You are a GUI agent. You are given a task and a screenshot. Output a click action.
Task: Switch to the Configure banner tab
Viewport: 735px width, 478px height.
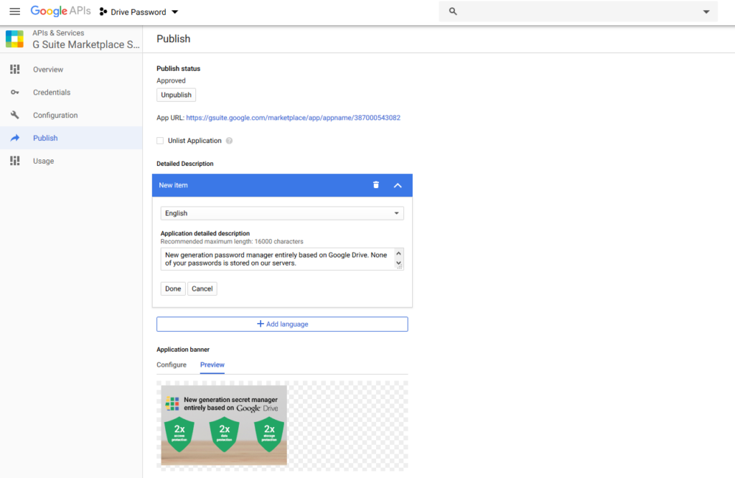point(172,365)
